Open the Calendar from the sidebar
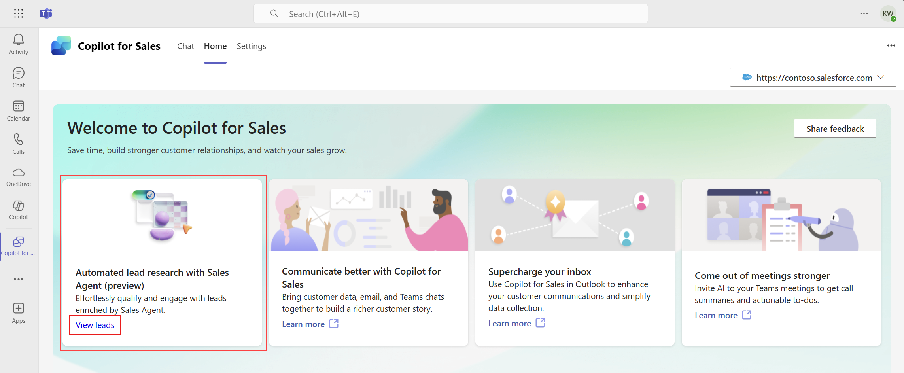The height and width of the screenshot is (373, 904). [x=18, y=110]
